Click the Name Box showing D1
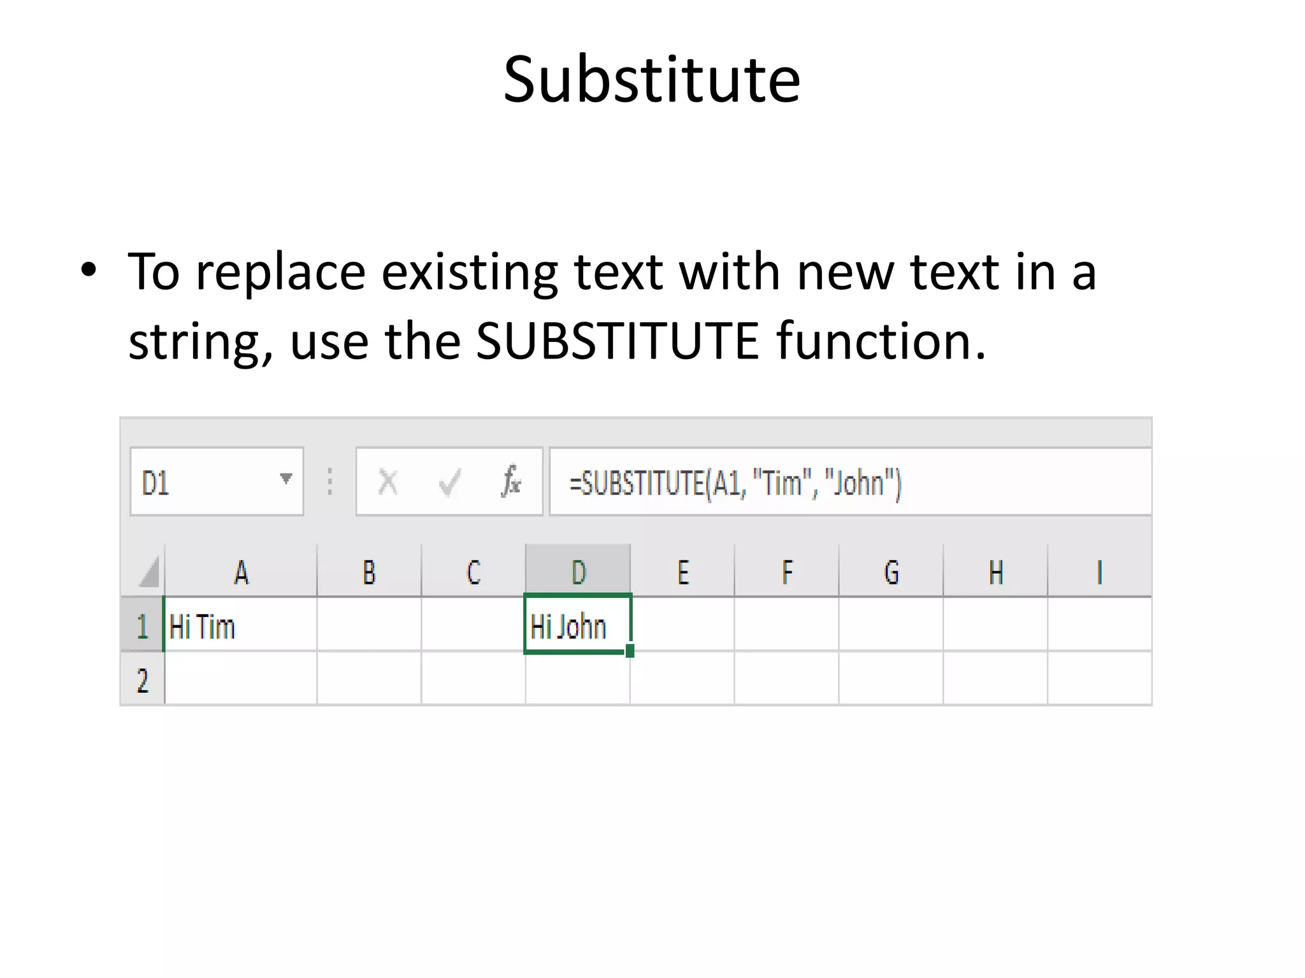 point(217,481)
